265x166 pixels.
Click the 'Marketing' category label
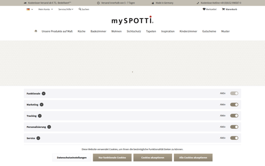[x=32, y=104]
